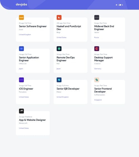Viewport: 139px width, 157px height.
Task: Click 'United States' on Blogr card
Action: pos(61,37)
